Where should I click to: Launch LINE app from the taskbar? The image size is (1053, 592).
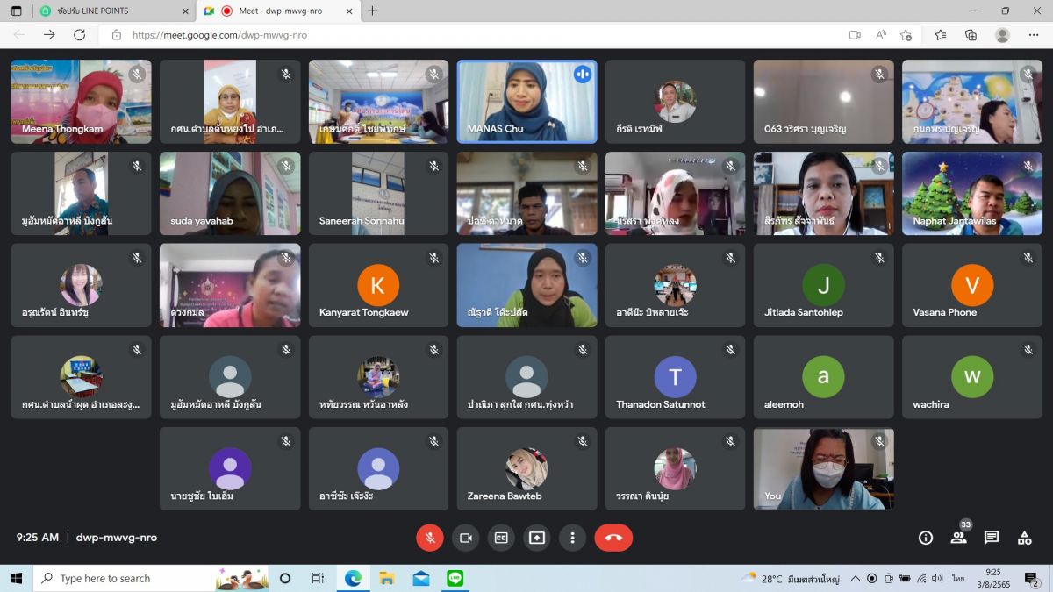tap(455, 578)
